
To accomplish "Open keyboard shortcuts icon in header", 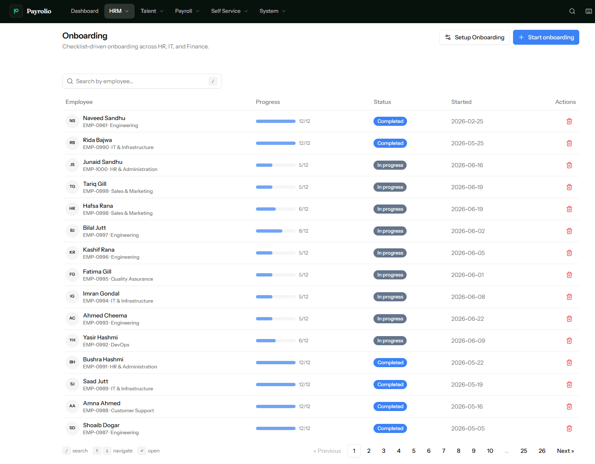I will coord(588,11).
